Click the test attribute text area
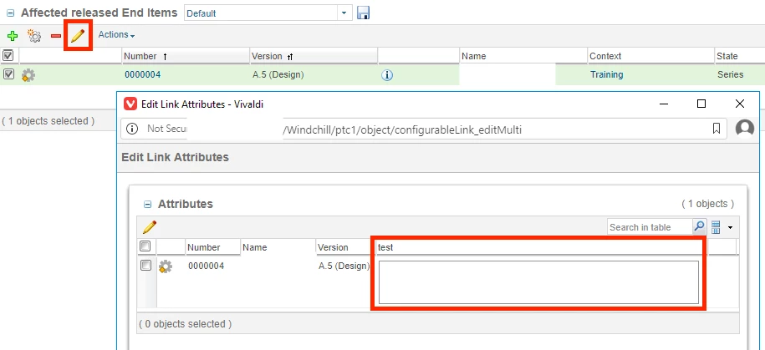 click(x=538, y=282)
